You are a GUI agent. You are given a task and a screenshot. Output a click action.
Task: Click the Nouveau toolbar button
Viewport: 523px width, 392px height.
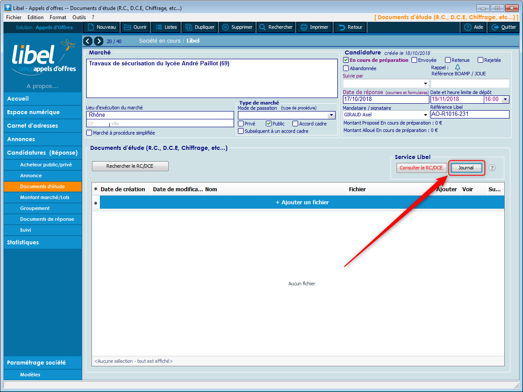[102, 27]
